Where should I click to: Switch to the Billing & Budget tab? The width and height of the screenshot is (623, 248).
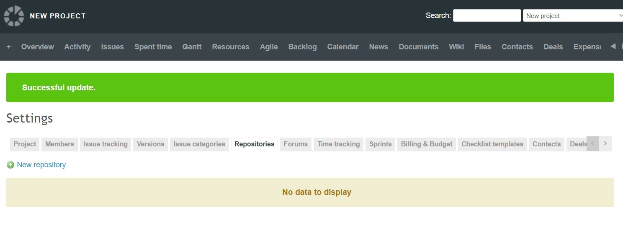(426, 144)
